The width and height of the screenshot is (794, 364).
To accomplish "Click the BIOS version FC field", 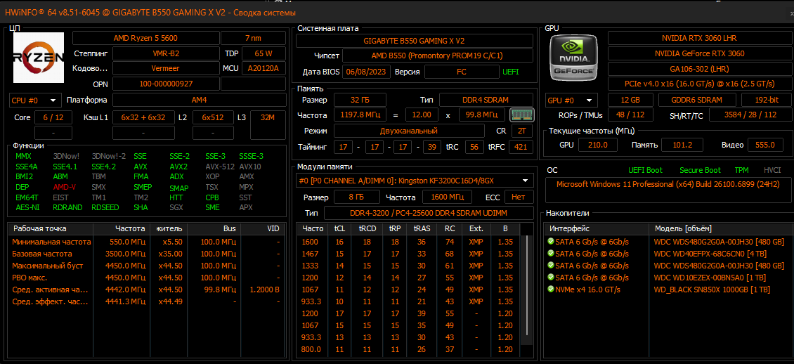I will click(462, 72).
